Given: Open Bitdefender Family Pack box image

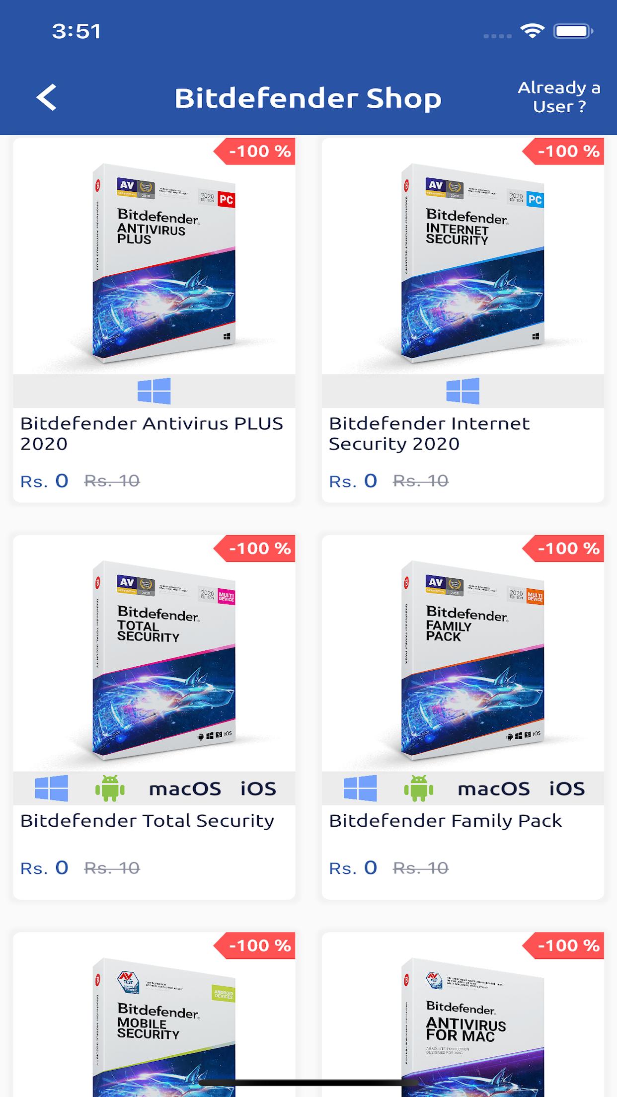Looking at the screenshot, I should [472, 661].
